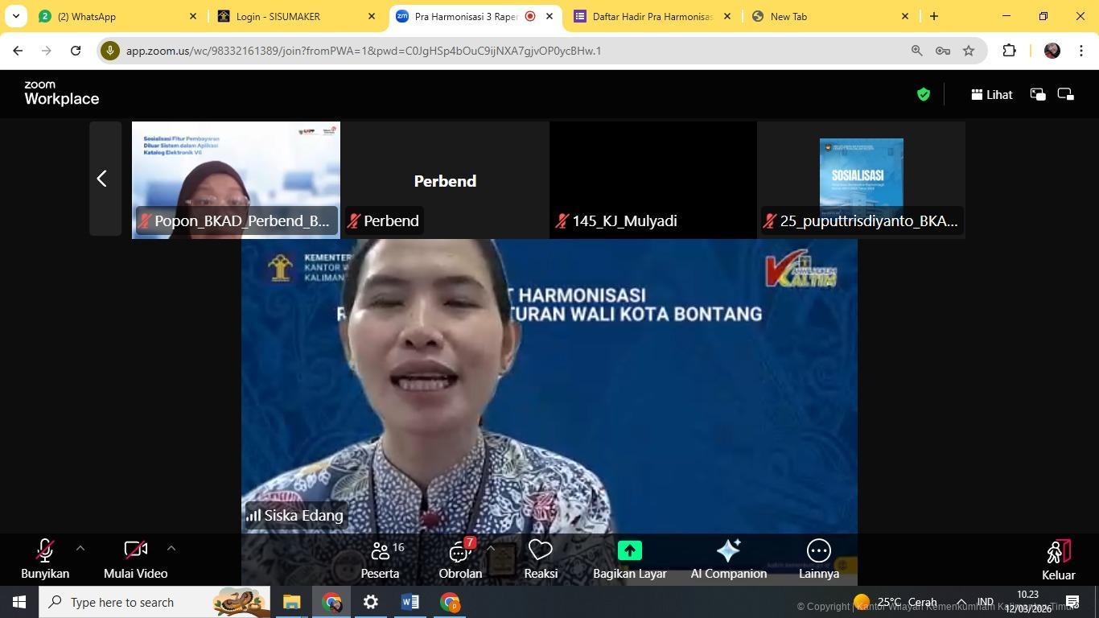Open the Reaksi reactions picker
Viewport: 1099px width, 618px height.
tap(540, 558)
